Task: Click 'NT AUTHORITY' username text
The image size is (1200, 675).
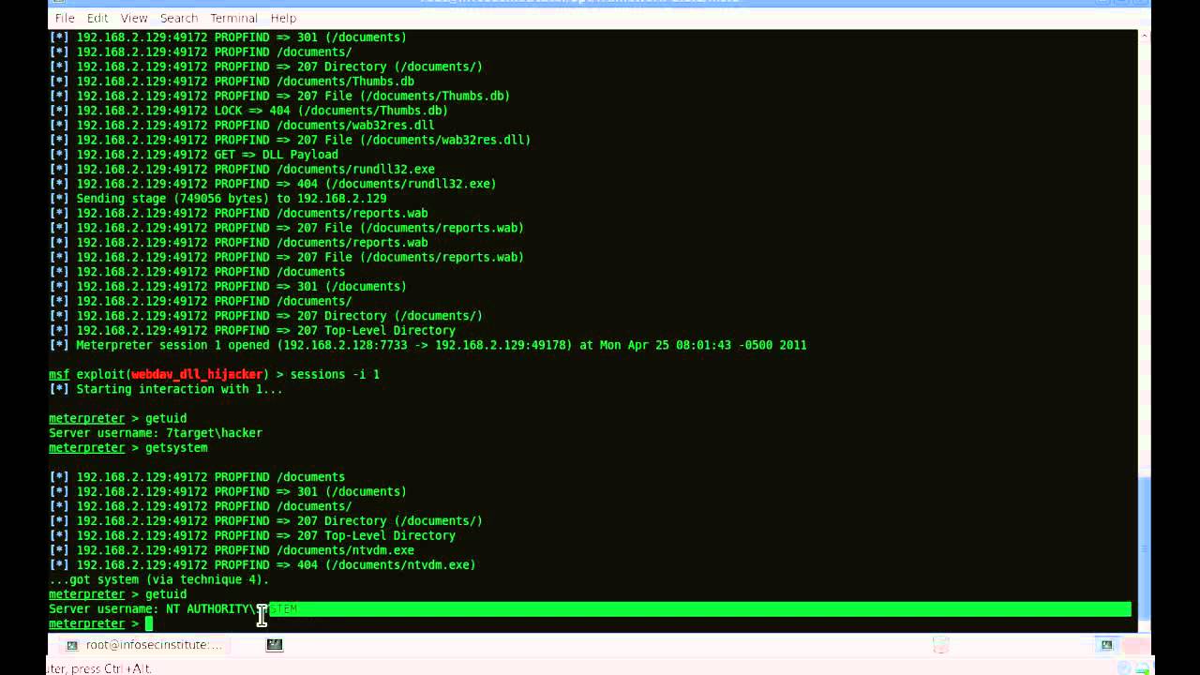Action: (x=207, y=609)
